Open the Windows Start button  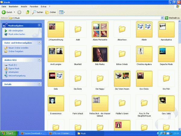9,133
